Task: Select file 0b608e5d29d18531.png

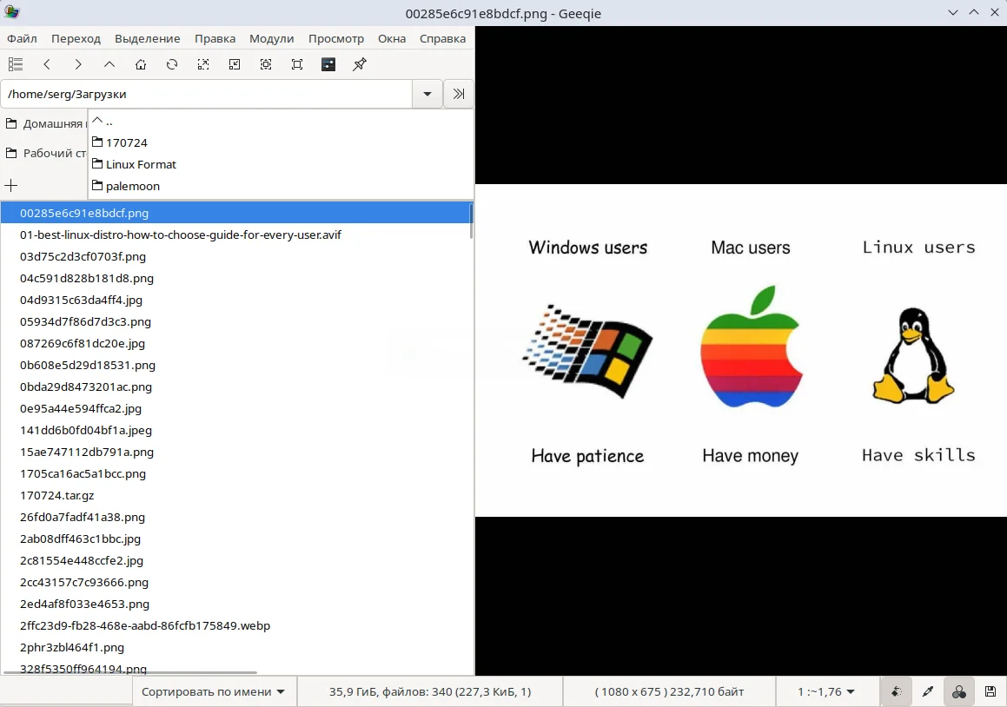Action: [x=235, y=365]
